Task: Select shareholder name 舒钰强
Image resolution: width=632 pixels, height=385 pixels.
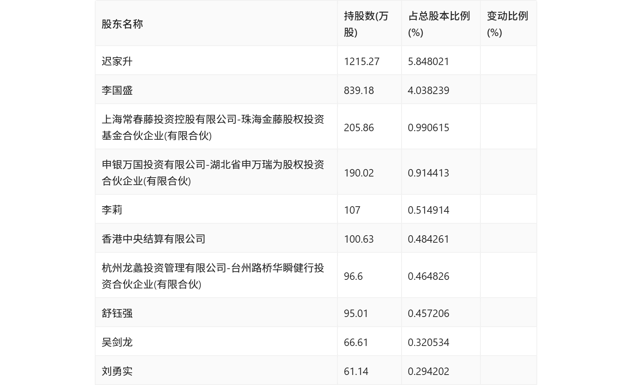Action: [x=115, y=313]
